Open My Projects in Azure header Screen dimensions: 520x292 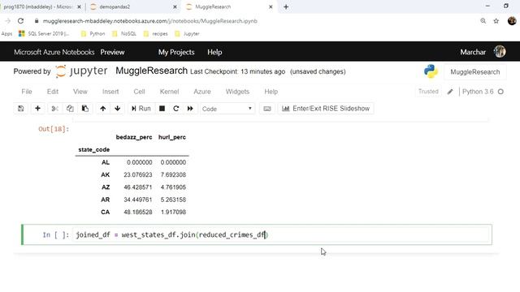click(x=176, y=52)
